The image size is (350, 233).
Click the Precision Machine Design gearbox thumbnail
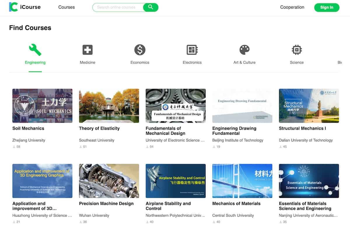(109, 181)
